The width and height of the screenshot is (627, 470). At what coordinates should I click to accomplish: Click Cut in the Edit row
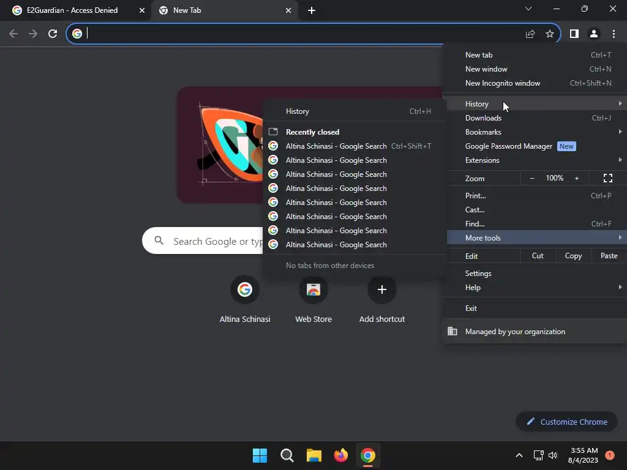pyautogui.click(x=538, y=256)
